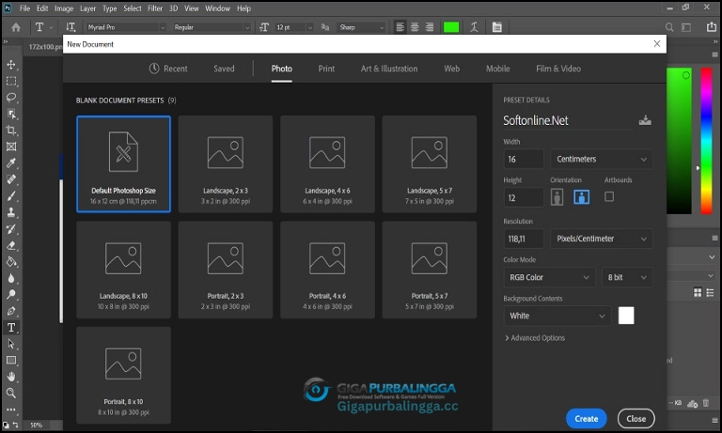722x433 pixels.
Task: Switch to the Web tab
Action: point(451,69)
